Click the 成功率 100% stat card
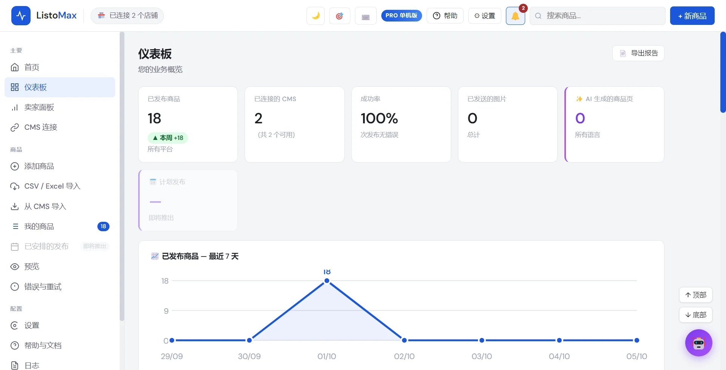 pos(401,124)
